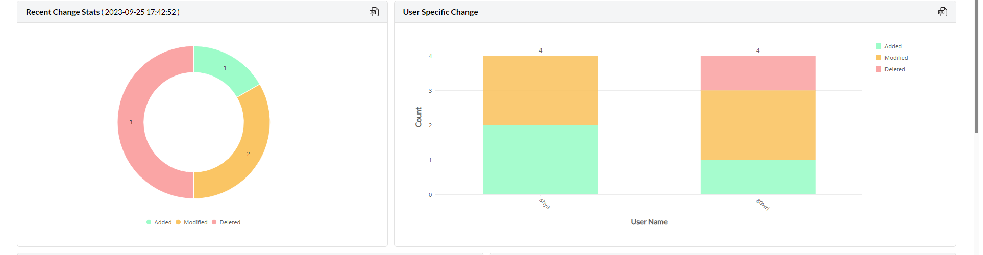Click shya's orange Modified bar segment
The image size is (983, 255).
[x=540, y=90]
